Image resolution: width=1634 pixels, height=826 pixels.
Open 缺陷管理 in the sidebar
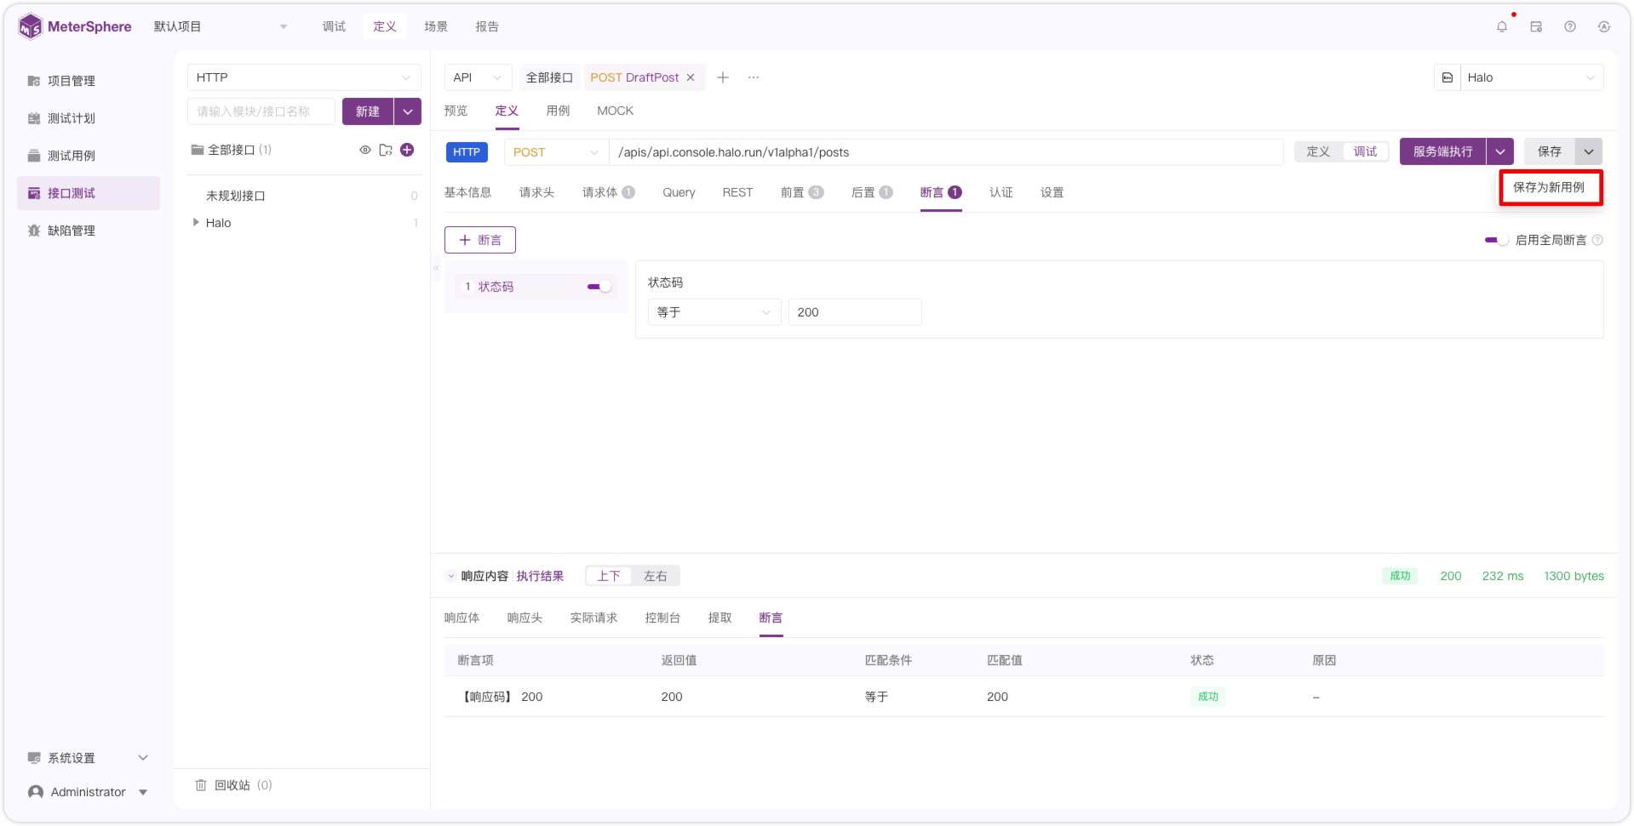[x=89, y=231]
